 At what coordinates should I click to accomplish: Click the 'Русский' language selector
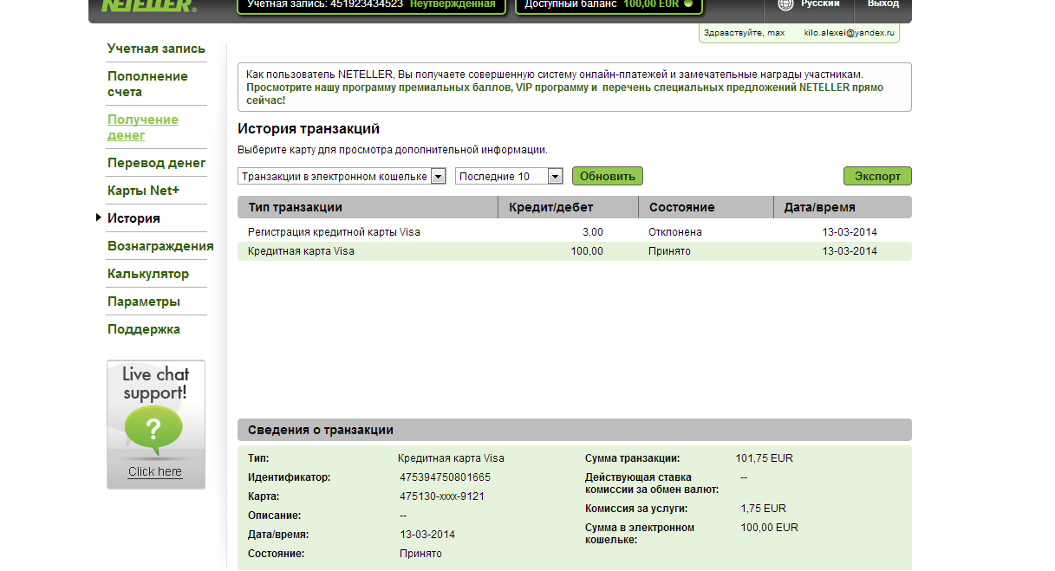point(820,3)
